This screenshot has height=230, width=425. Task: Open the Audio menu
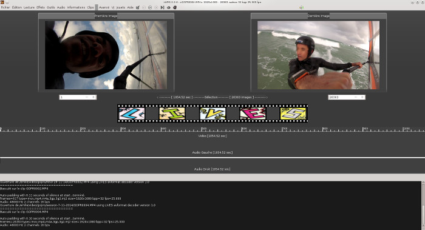(61, 7)
